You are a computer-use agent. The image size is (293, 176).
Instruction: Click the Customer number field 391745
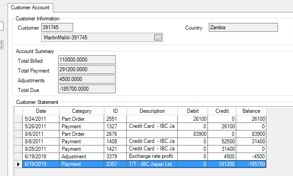(57, 27)
